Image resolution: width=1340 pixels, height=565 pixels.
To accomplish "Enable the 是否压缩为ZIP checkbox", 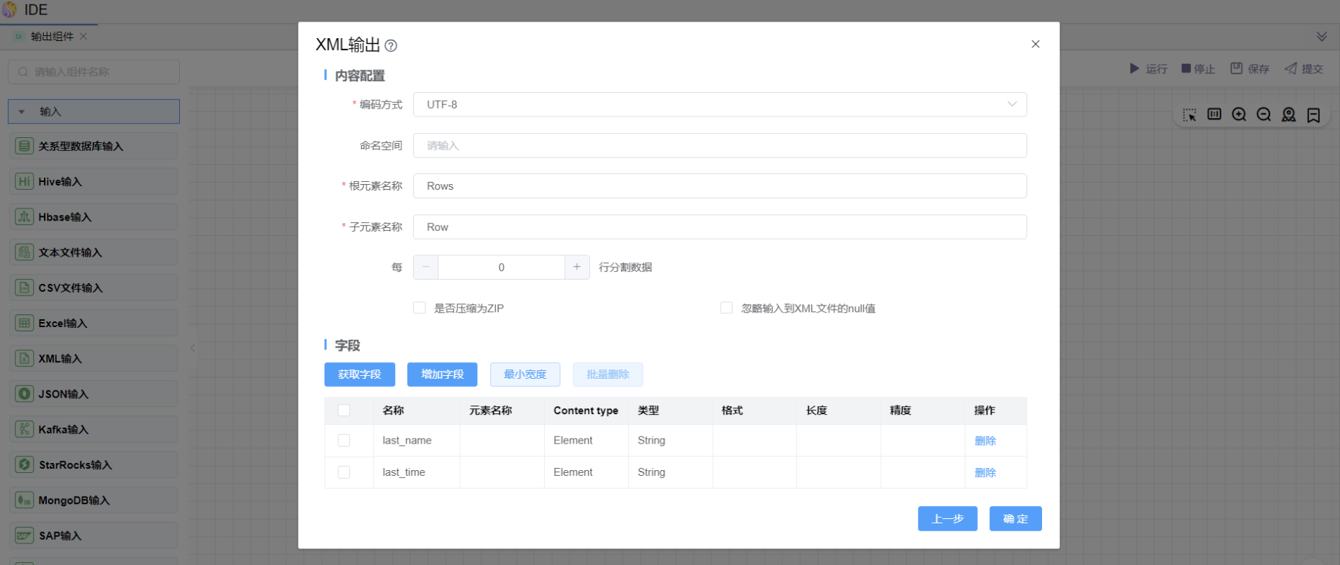I will pyautogui.click(x=420, y=308).
